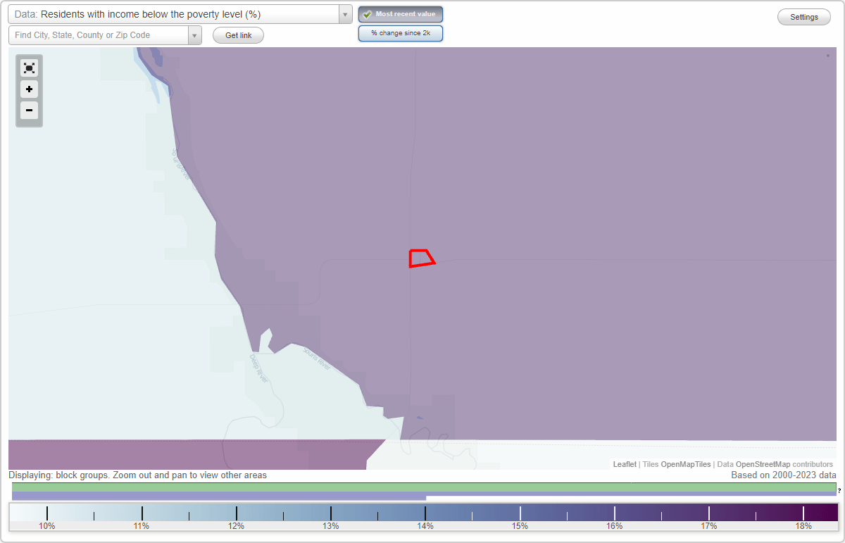The height and width of the screenshot is (543, 845).
Task: Zoom in with the plus button
Action: click(29, 89)
